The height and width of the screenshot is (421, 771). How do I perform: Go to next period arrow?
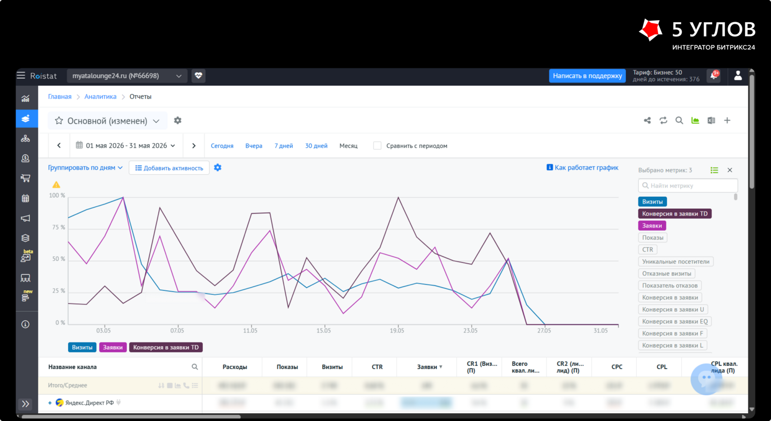pyautogui.click(x=194, y=145)
